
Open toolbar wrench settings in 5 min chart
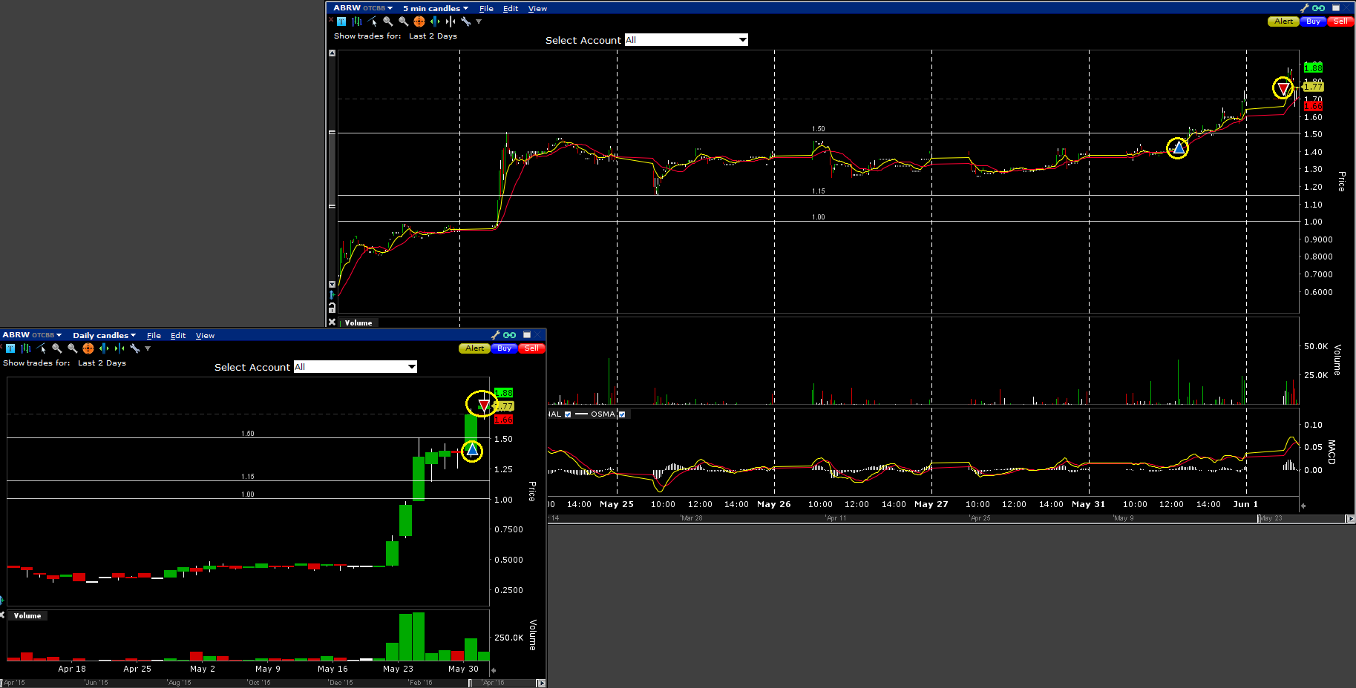(466, 21)
